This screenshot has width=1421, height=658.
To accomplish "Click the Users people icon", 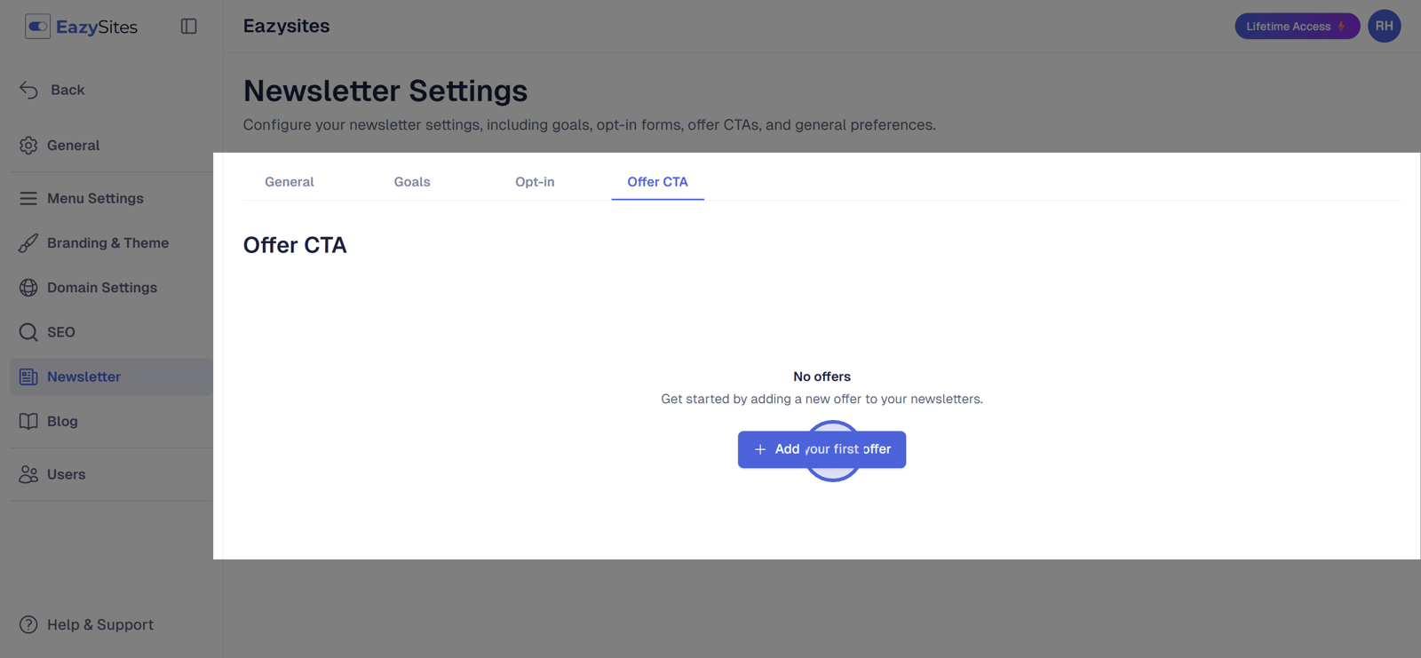I will 28,475.
